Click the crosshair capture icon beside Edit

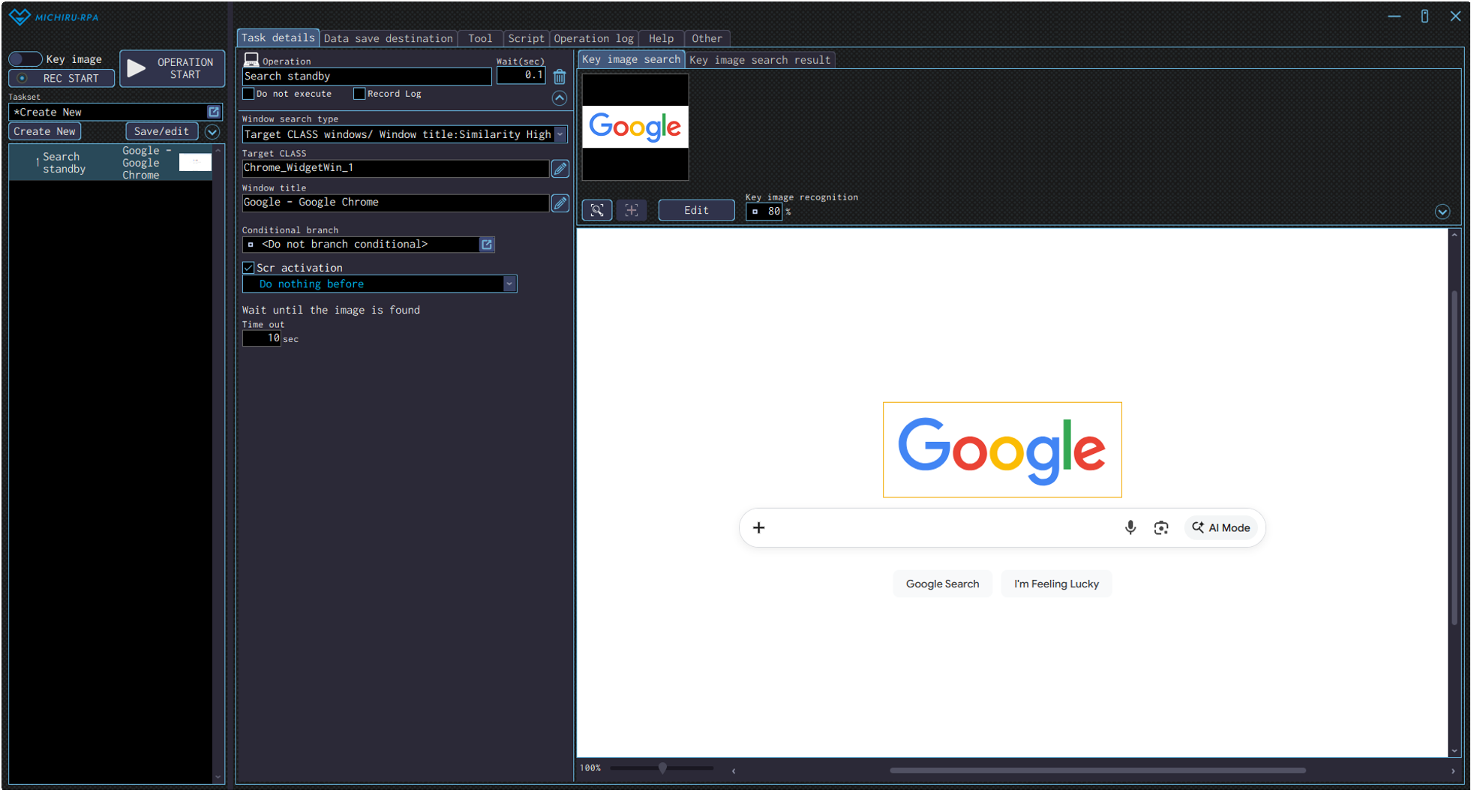pos(632,211)
